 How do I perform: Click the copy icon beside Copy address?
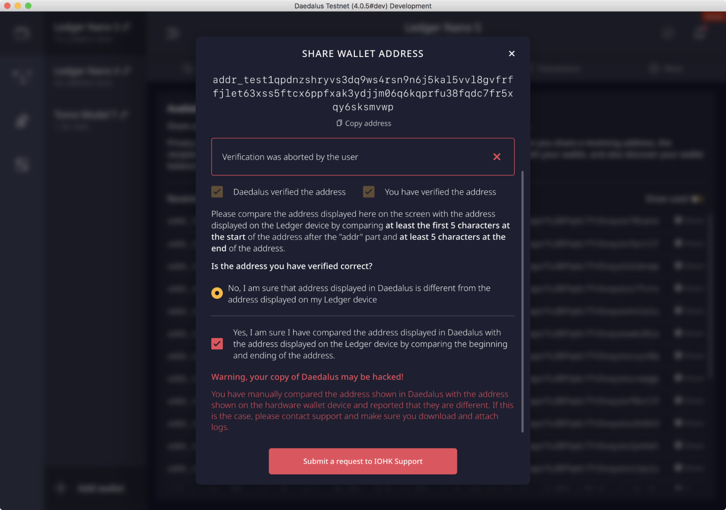339,123
